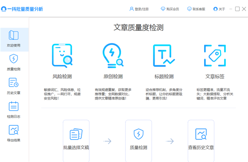Click the 文章质量度检测 page title
The height and width of the screenshot is (162, 248).
[138, 28]
